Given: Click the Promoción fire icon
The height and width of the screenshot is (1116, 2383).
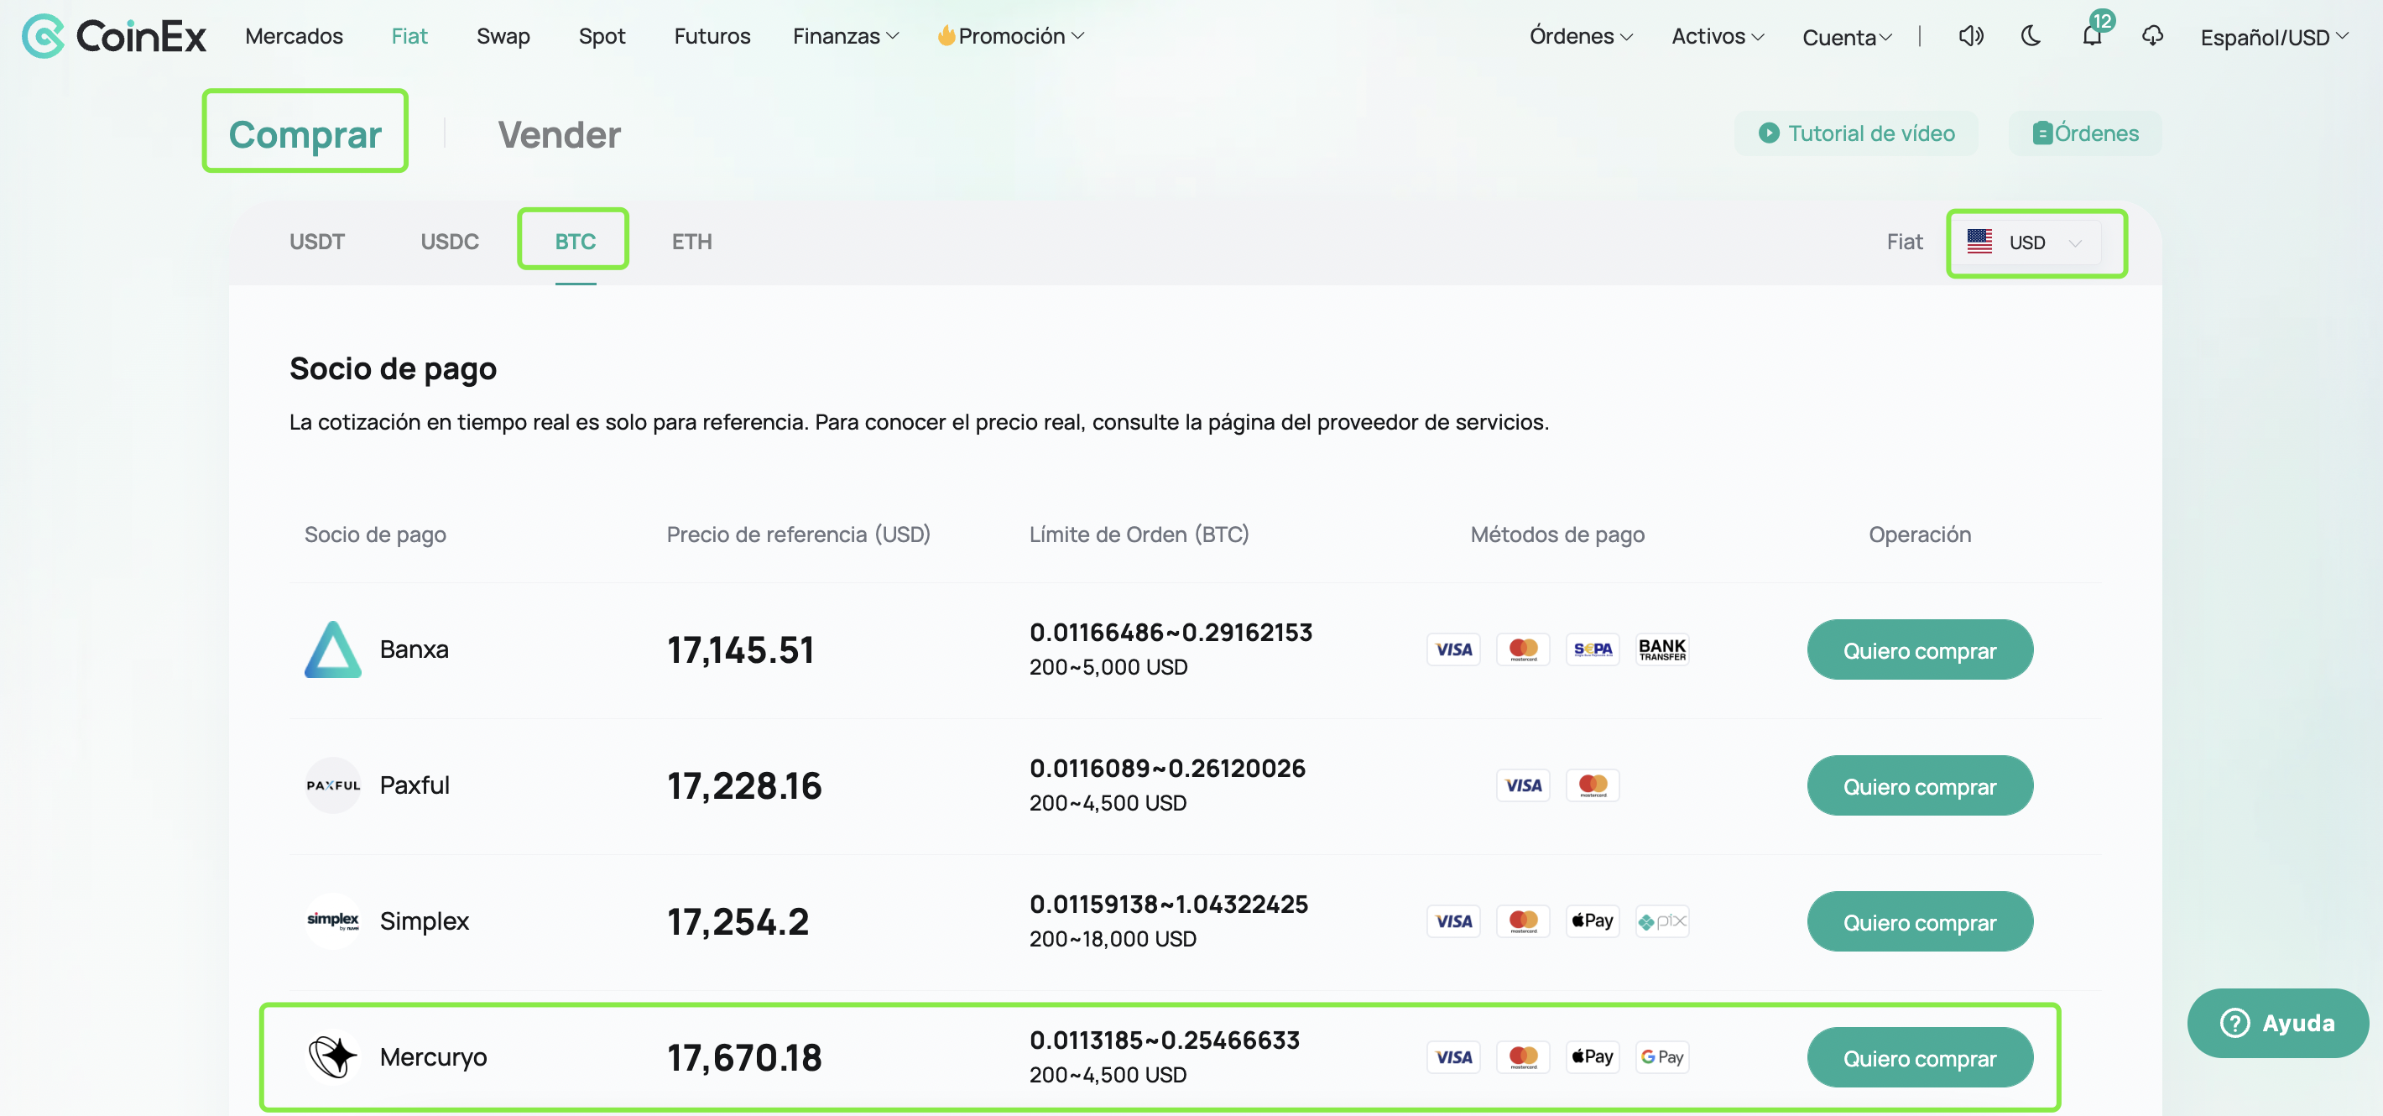Looking at the screenshot, I should pos(946,35).
